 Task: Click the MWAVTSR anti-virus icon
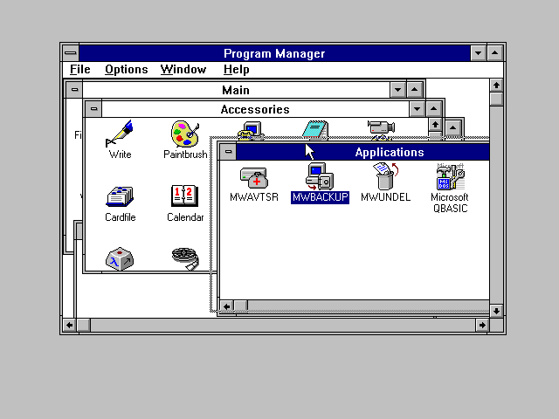(254, 184)
